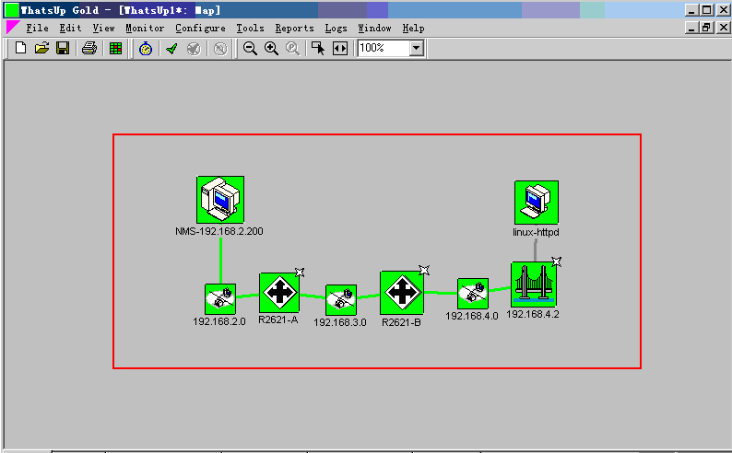Click the 192.168.4.2 label text

pos(533,314)
